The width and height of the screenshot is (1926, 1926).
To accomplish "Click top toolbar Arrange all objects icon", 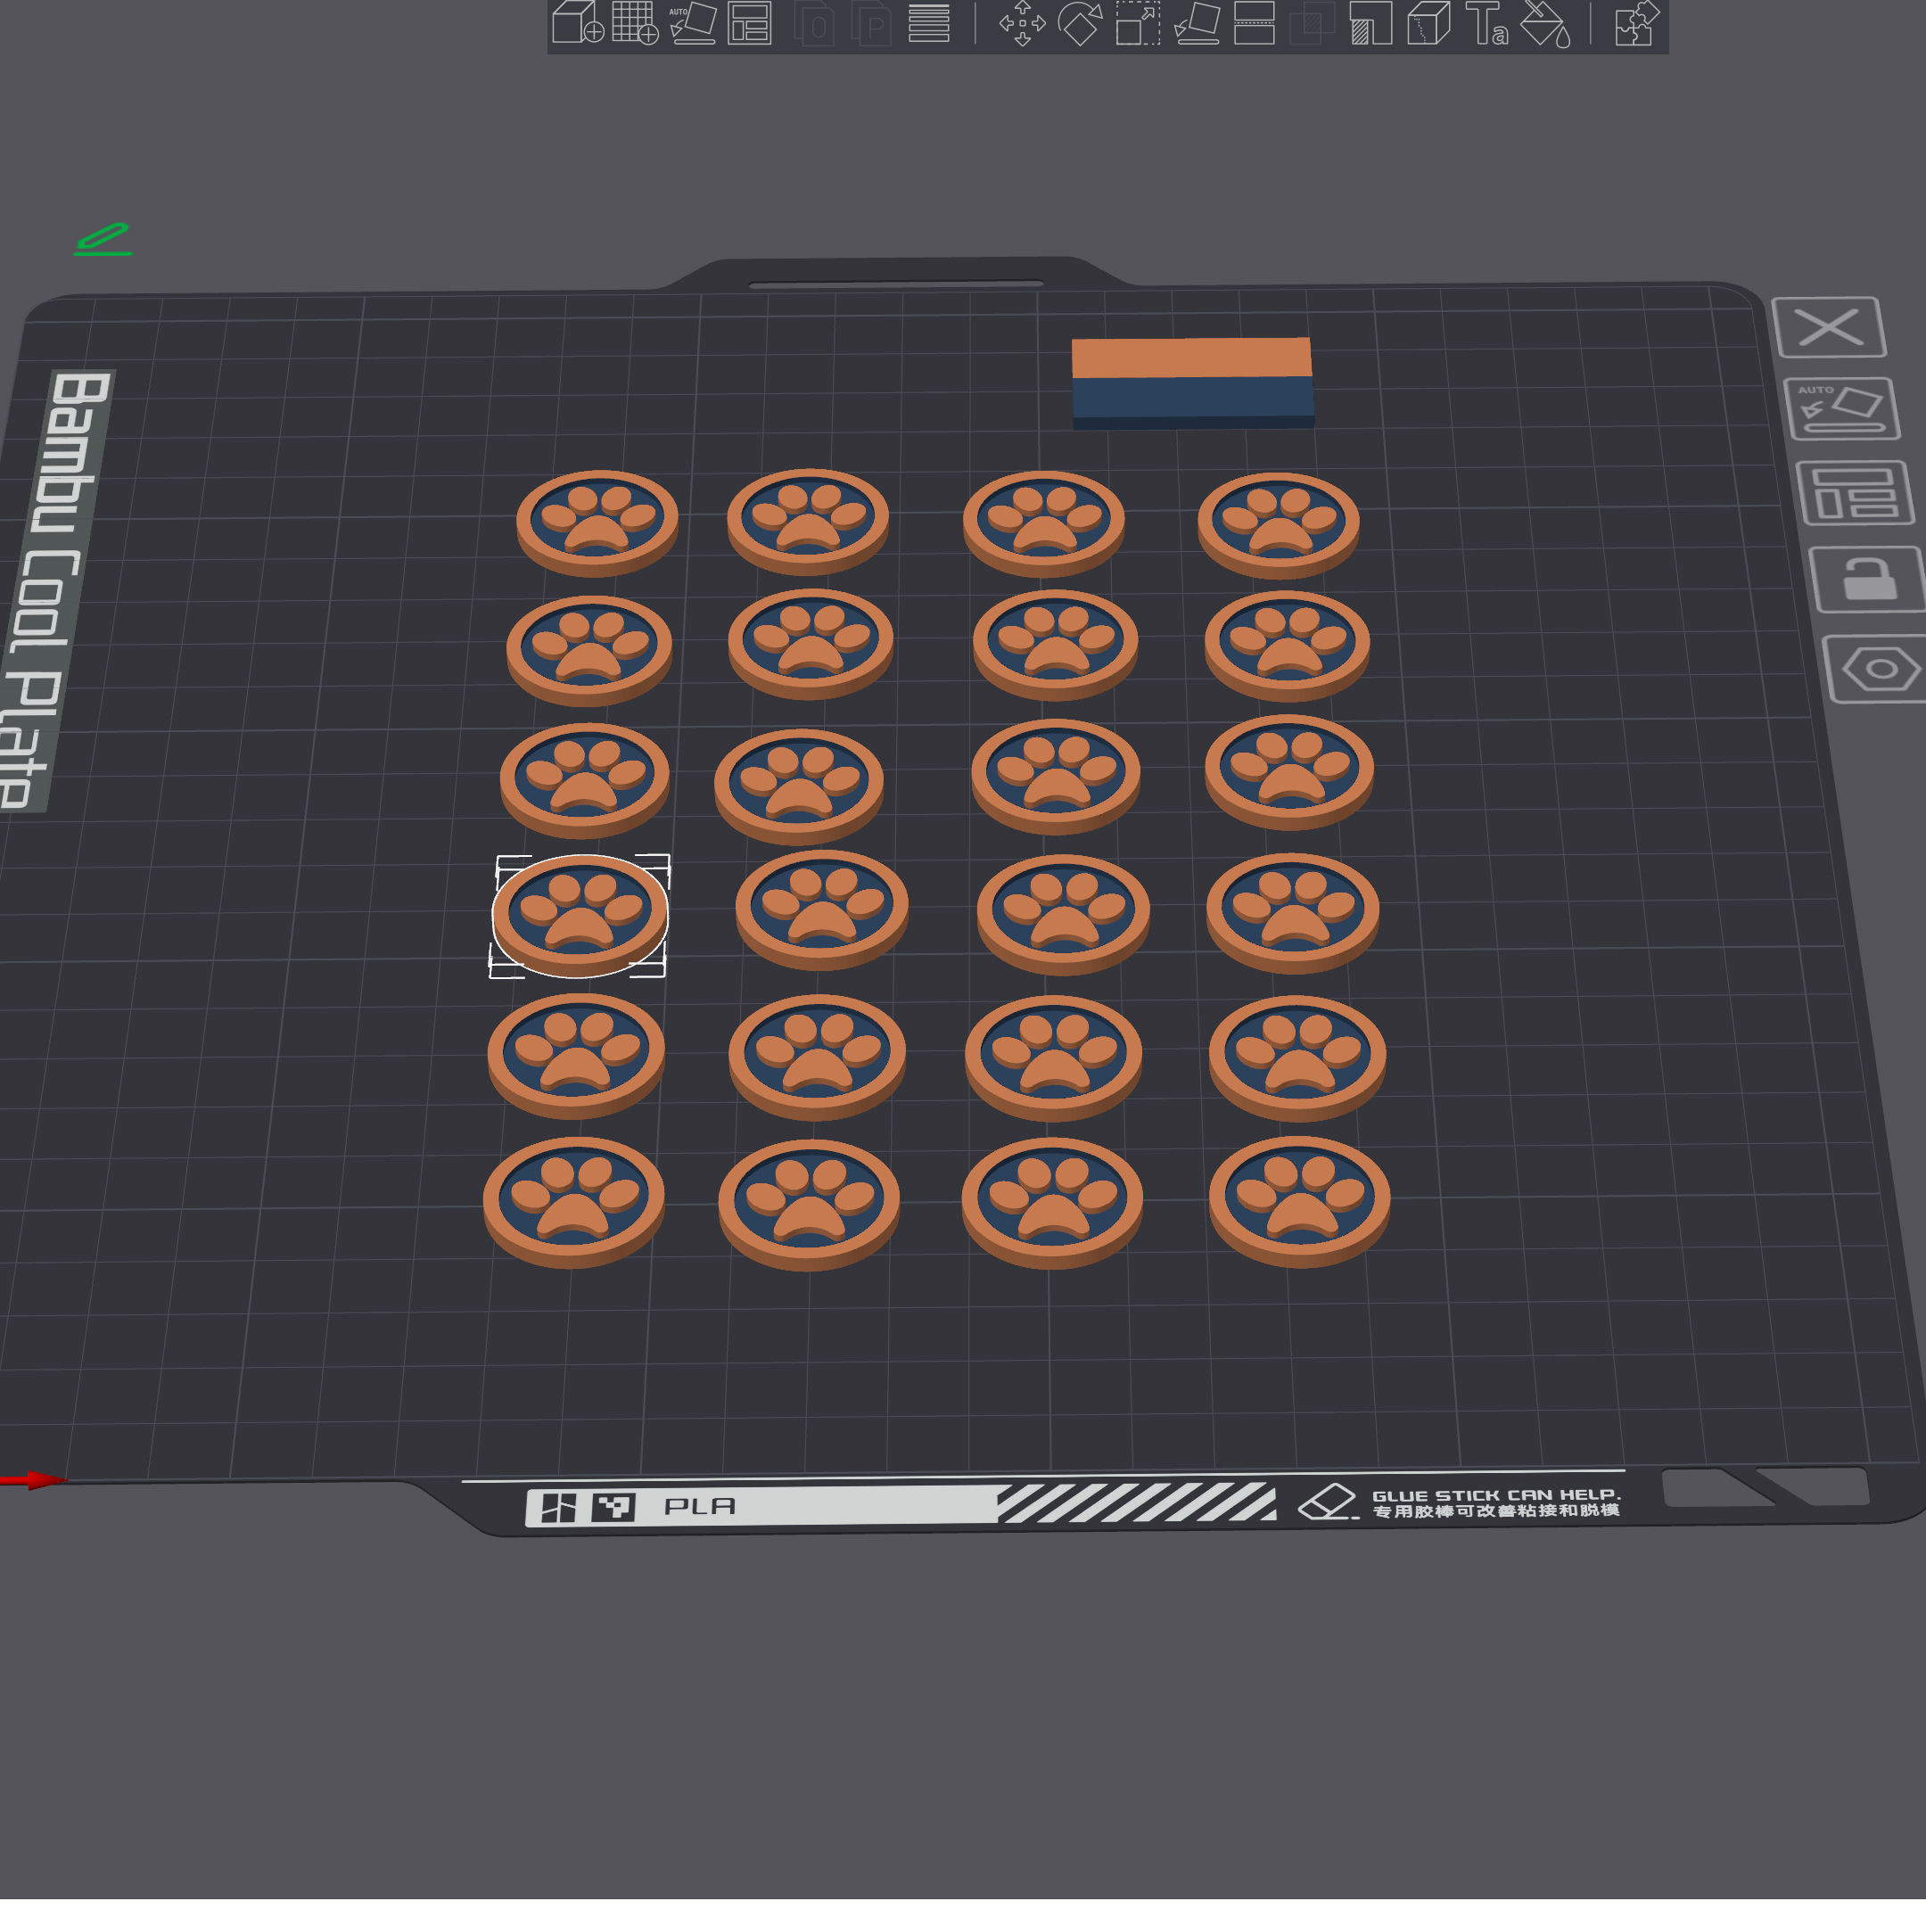I will [750, 23].
